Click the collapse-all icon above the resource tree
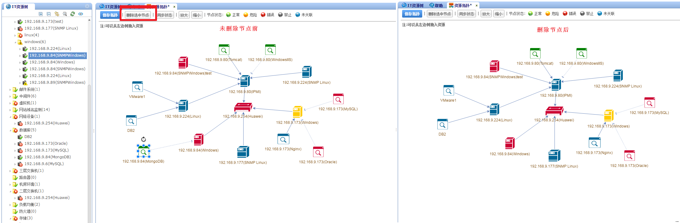This screenshot has height=223, width=680. (x=49, y=14)
